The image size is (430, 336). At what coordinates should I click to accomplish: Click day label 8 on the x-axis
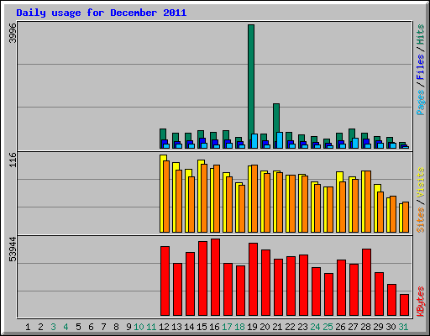[x=116, y=327]
